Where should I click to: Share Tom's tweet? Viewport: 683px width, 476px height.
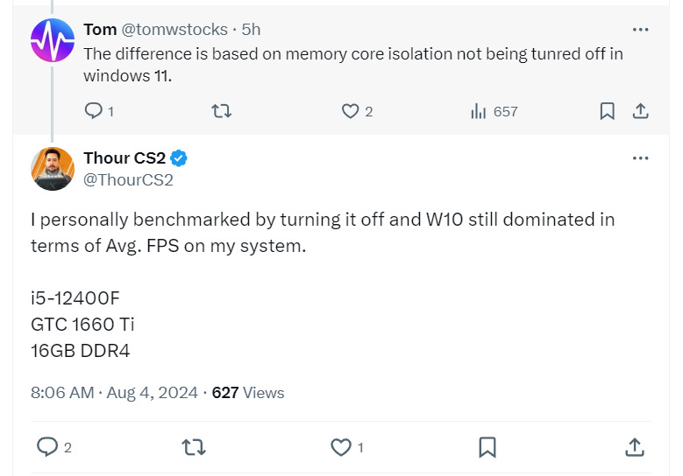coord(640,111)
